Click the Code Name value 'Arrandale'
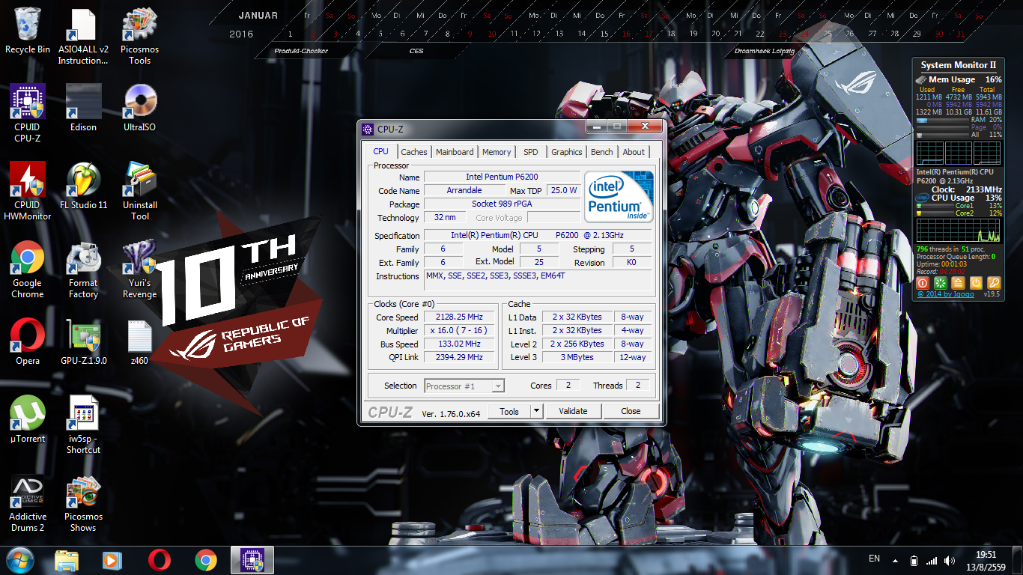Image resolution: width=1023 pixels, height=575 pixels. [x=464, y=190]
